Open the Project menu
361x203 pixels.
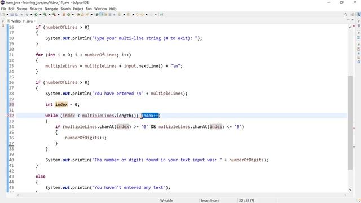(78, 9)
